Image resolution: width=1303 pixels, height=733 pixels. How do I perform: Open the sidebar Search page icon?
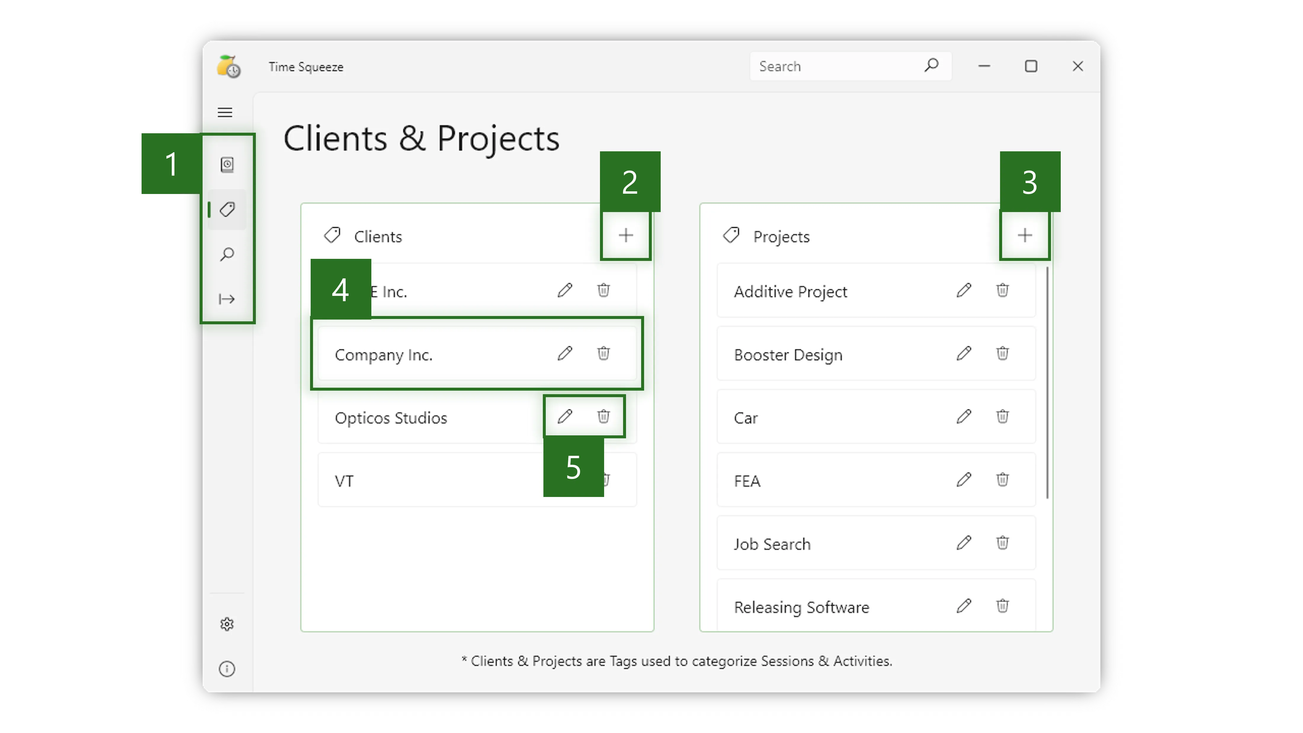227,254
